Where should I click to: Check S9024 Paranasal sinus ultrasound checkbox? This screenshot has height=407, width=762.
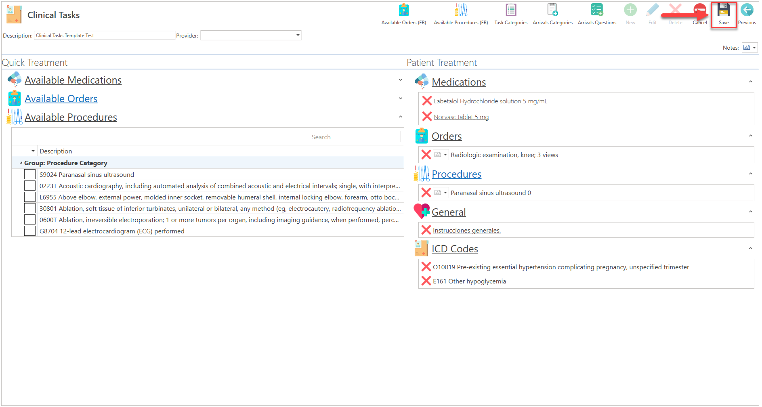(x=30, y=174)
